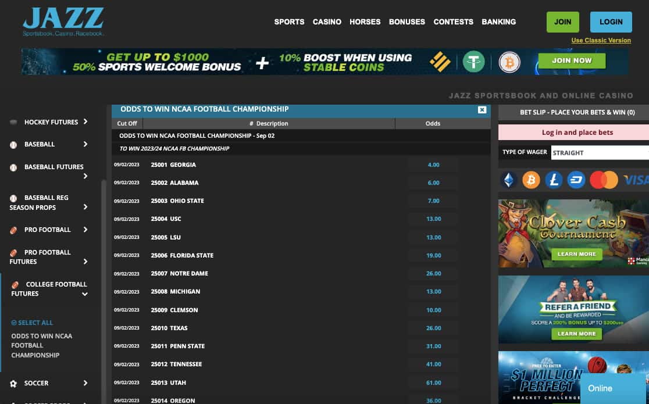Expand the Pro Football chevron
Screen dimensions: 649x404
[x=85, y=229]
